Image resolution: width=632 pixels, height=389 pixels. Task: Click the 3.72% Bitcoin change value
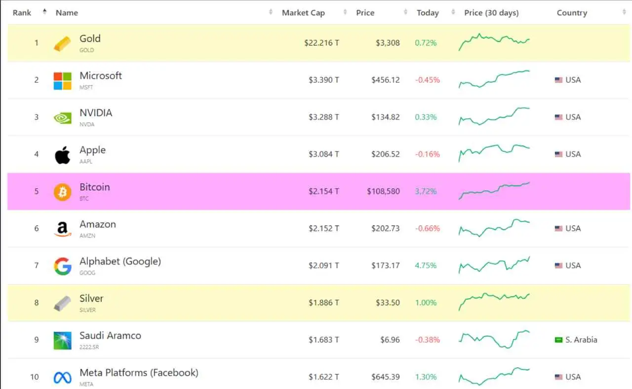point(426,191)
